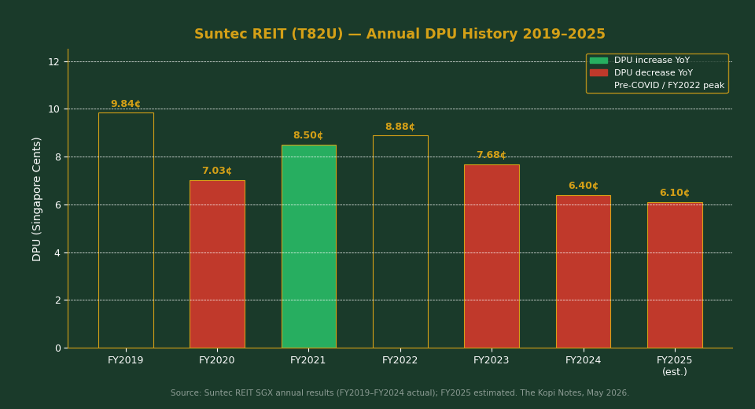
Task: Click the FY2020 axis label
Action: (x=217, y=360)
